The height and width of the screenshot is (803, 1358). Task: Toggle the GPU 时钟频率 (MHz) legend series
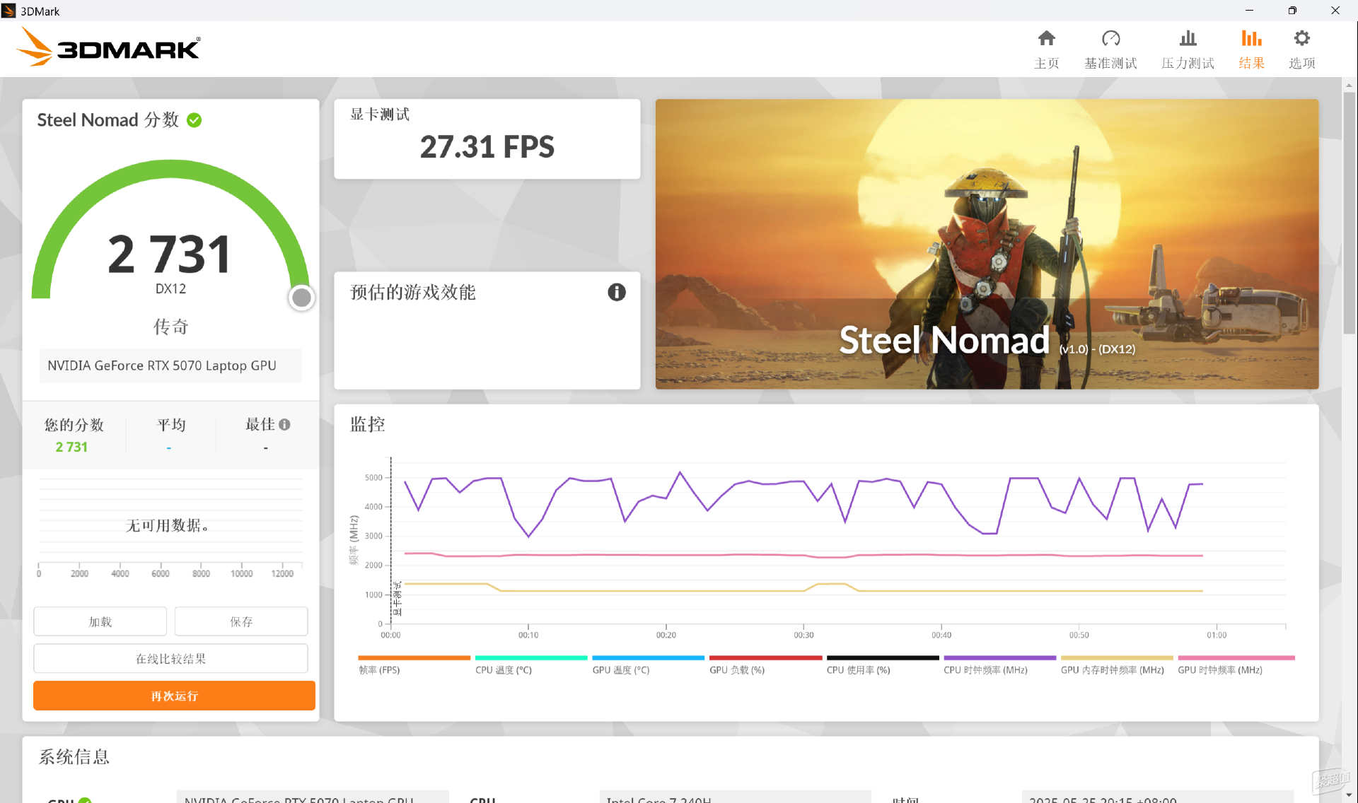click(x=1236, y=665)
